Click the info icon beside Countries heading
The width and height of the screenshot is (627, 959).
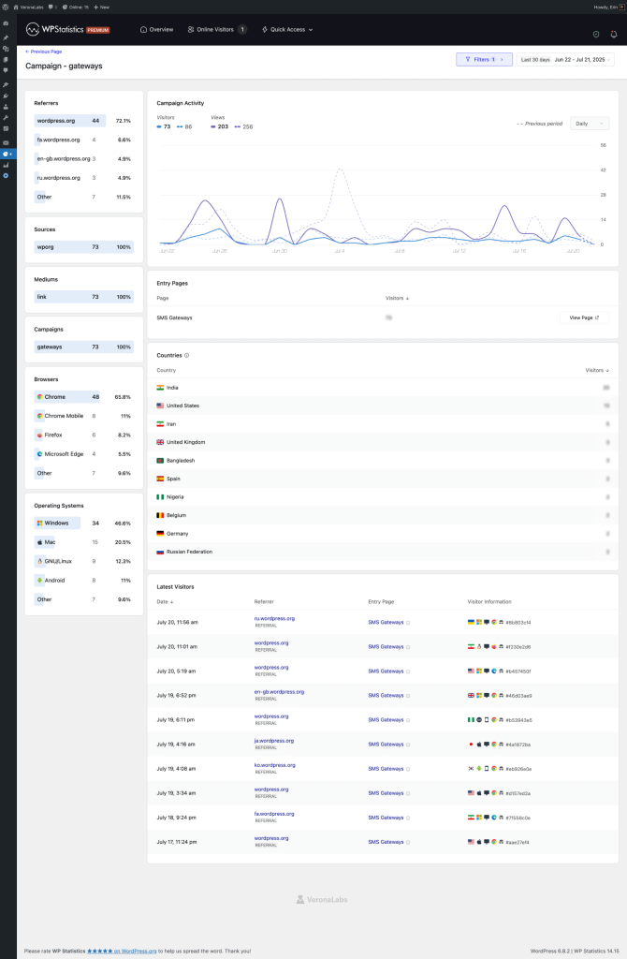(x=187, y=355)
